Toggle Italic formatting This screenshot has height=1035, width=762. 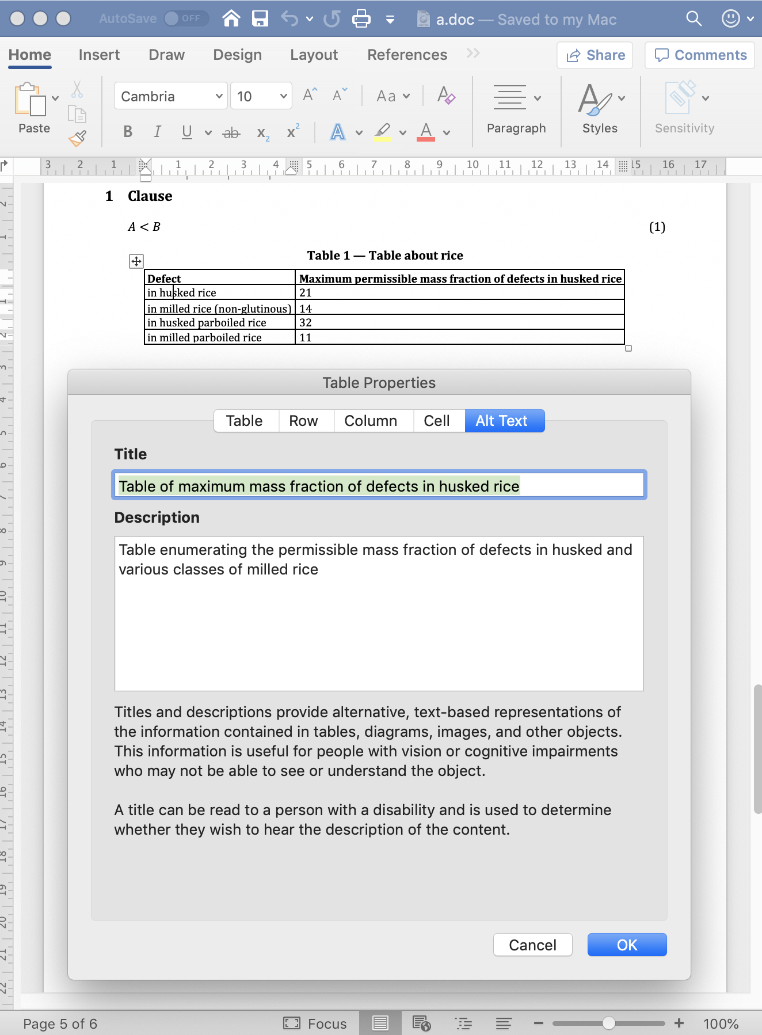[x=157, y=132]
